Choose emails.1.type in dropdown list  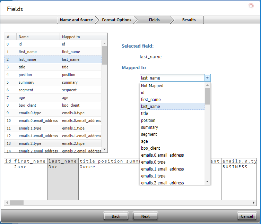(x=172, y=176)
